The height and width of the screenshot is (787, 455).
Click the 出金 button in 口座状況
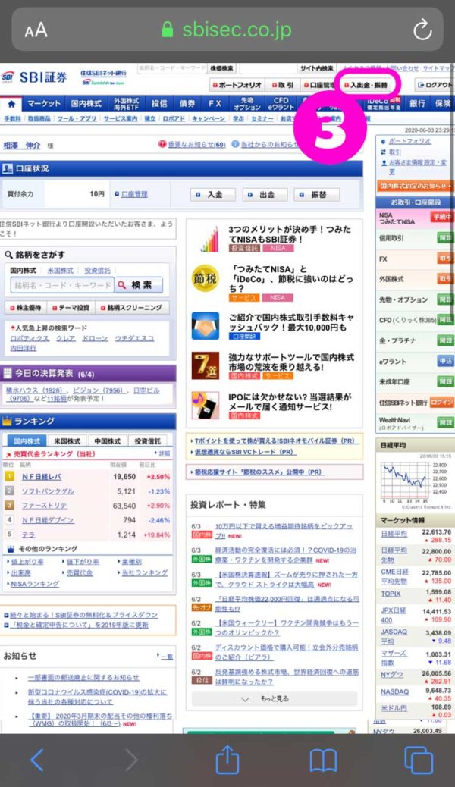[x=265, y=195]
